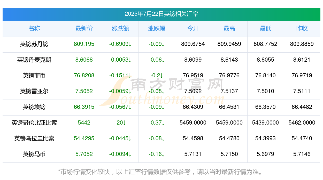Select the 涨跌额 column header

click(120, 28)
